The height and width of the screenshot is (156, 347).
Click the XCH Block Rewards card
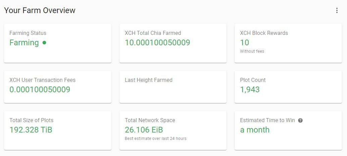pyautogui.click(x=288, y=43)
